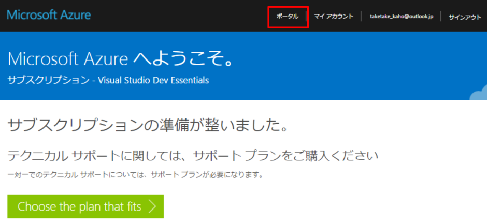Select サブスクリプションの準備が整いました。 heading

[147, 126]
